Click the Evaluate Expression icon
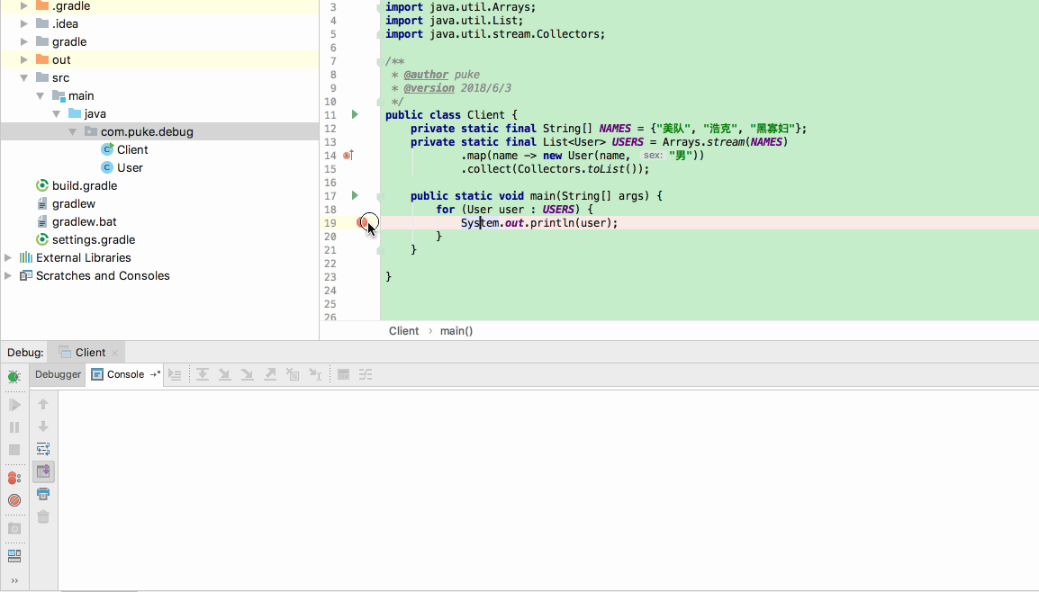 point(343,374)
